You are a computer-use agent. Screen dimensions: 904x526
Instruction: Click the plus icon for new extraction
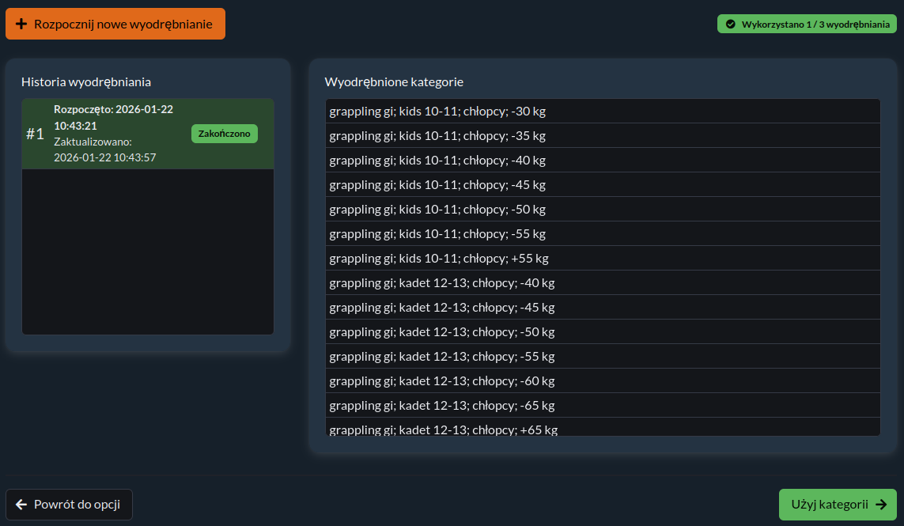tap(21, 25)
